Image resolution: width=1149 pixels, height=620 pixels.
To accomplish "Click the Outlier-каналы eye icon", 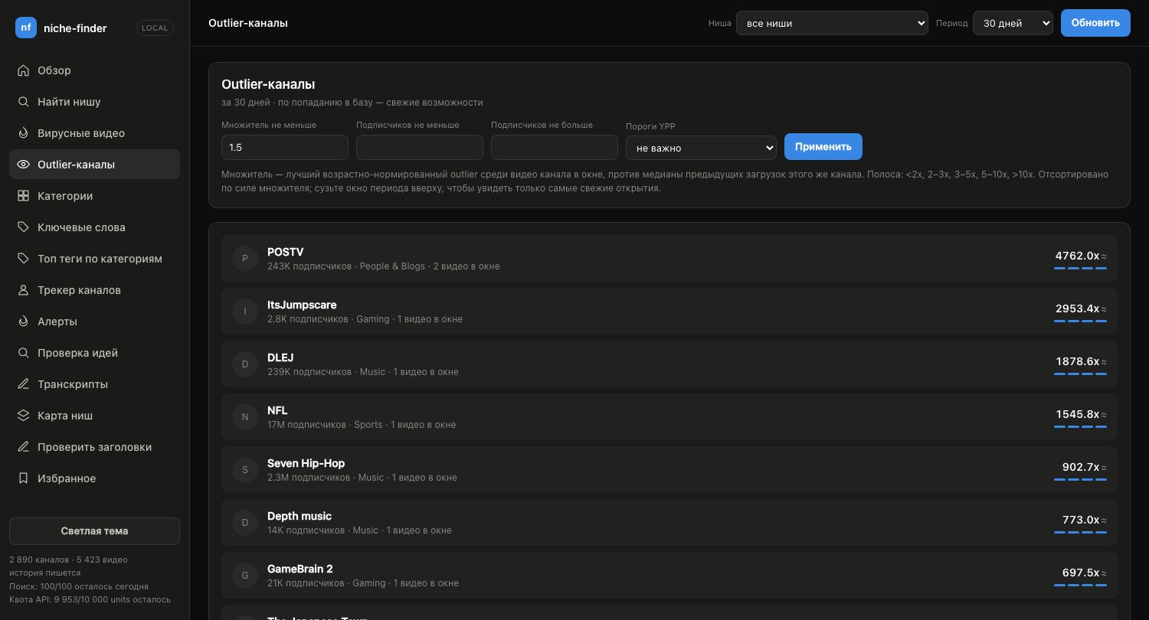I will tap(23, 165).
